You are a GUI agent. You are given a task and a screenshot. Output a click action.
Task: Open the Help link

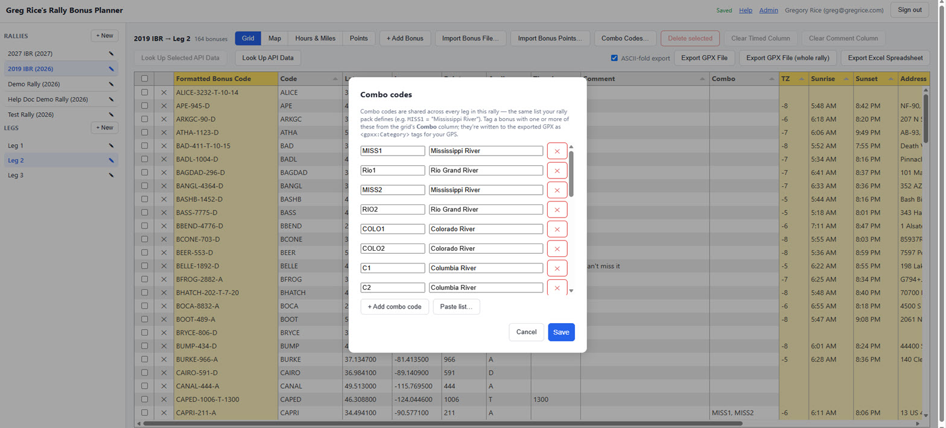point(746,10)
